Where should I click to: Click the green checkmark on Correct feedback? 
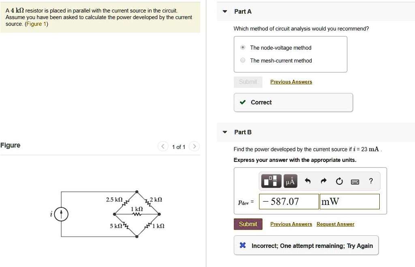243,102
